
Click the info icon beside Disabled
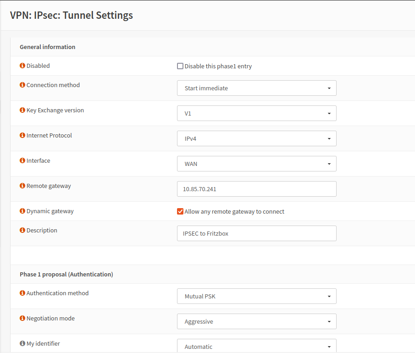click(x=22, y=65)
